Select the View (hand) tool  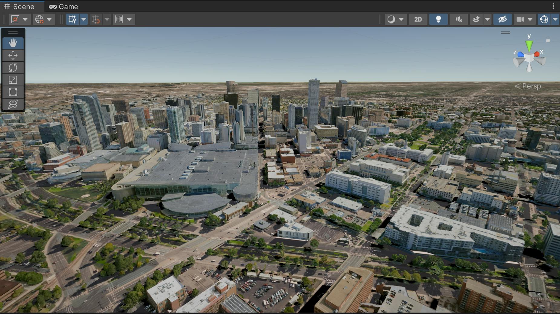13,43
